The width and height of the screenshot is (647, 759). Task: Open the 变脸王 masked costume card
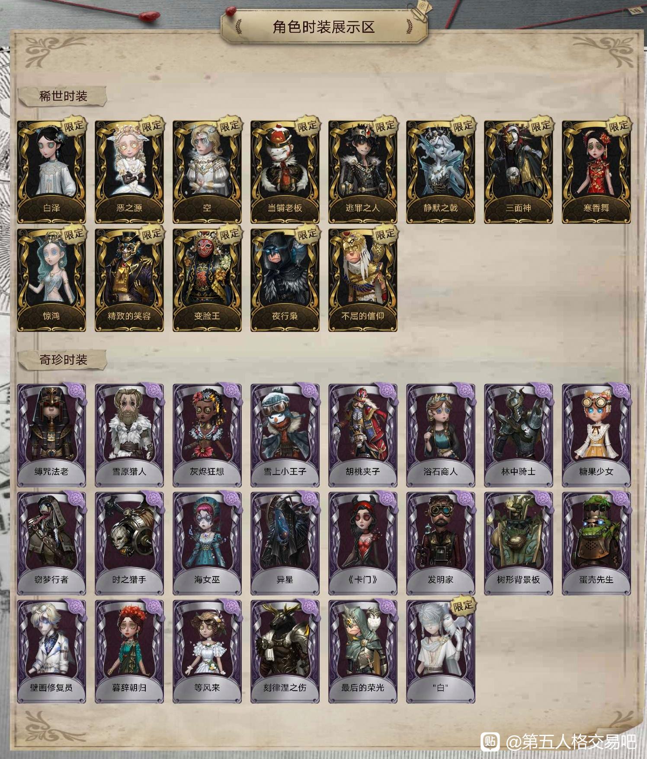point(207,280)
